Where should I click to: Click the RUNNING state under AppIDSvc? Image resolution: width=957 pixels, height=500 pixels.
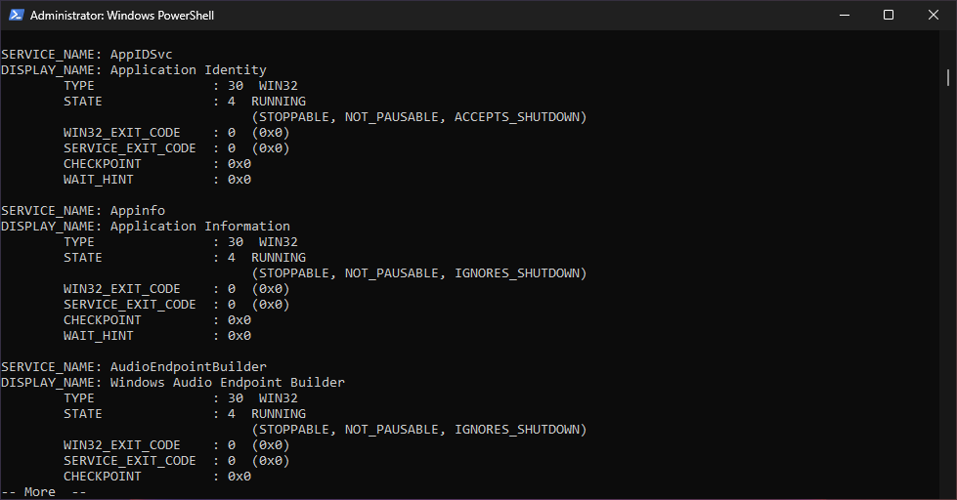point(278,102)
